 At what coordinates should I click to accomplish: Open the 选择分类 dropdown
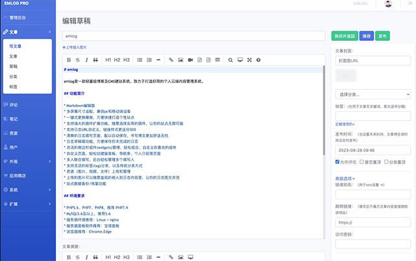pos(372,94)
